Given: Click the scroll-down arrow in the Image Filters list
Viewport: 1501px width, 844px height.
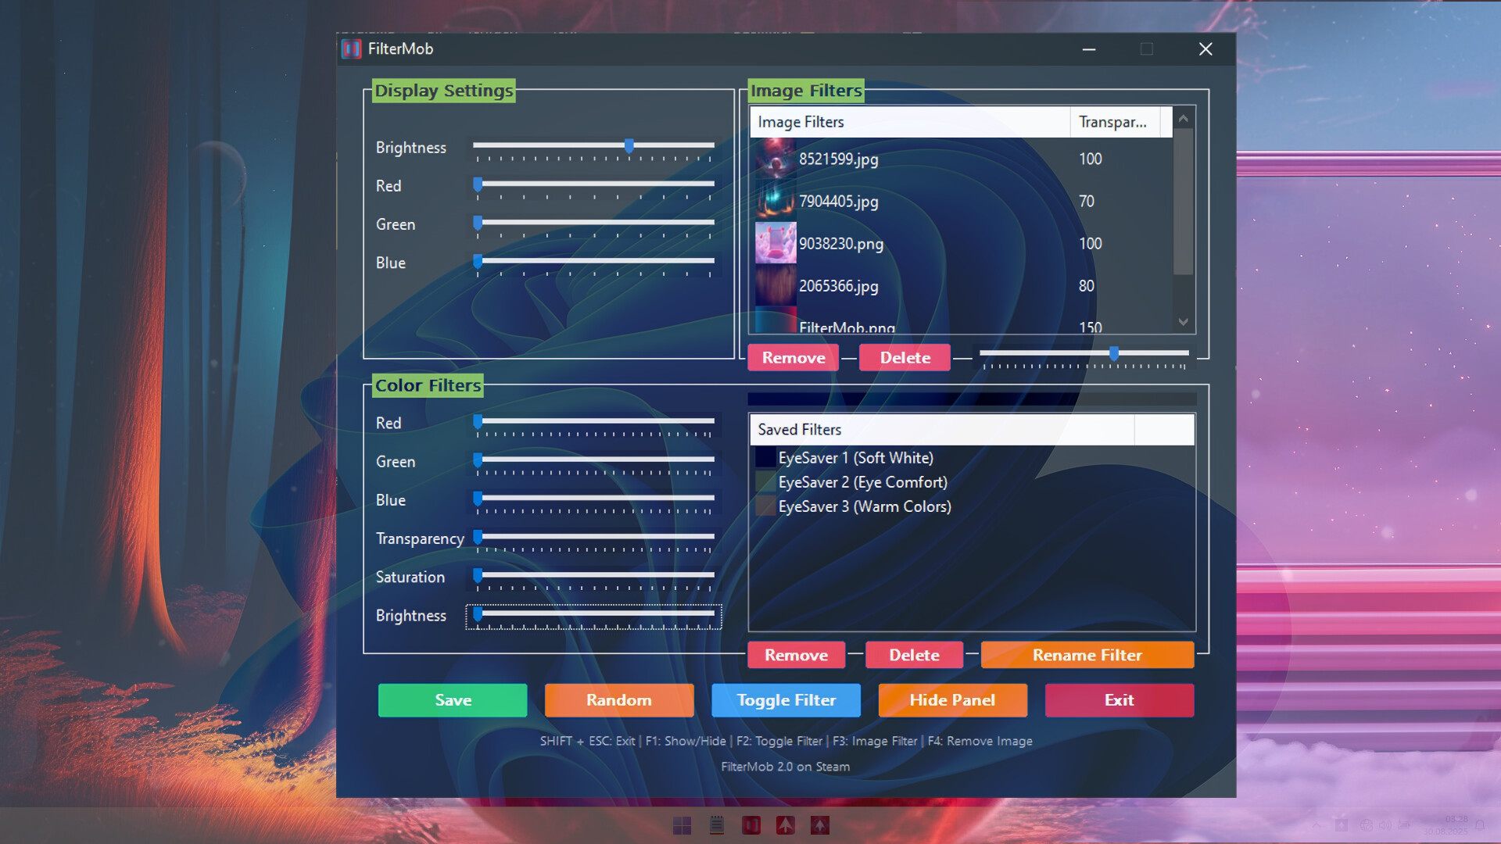Looking at the screenshot, I should pyautogui.click(x=1183, y=321).
